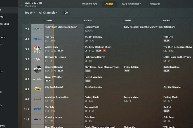Select City Confidential at 3:00PM
This screenshot has width=193, height=128.
178,89
